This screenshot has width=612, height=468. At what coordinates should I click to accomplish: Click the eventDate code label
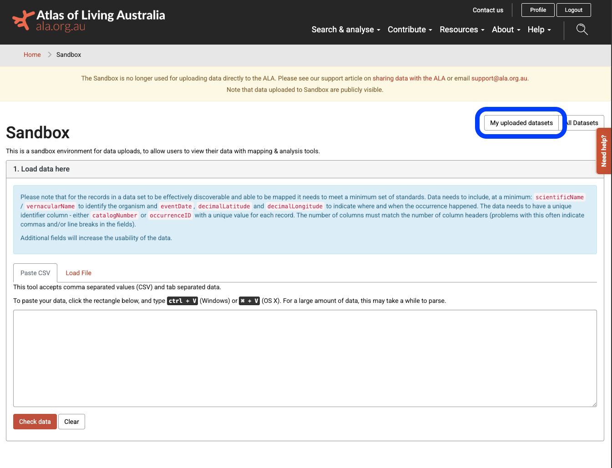point(176,206)
